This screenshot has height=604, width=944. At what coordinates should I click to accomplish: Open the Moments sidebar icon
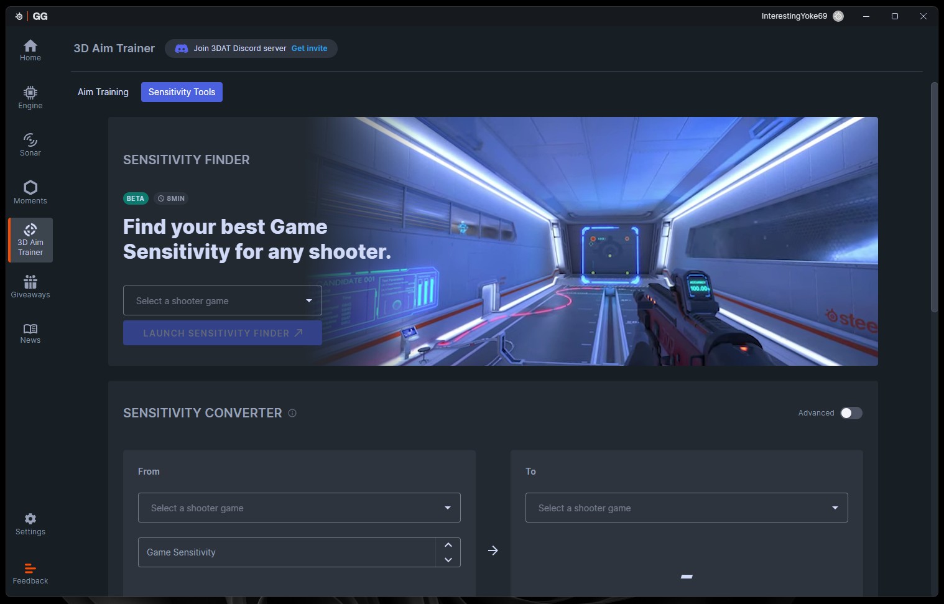(x=30, y=192)
